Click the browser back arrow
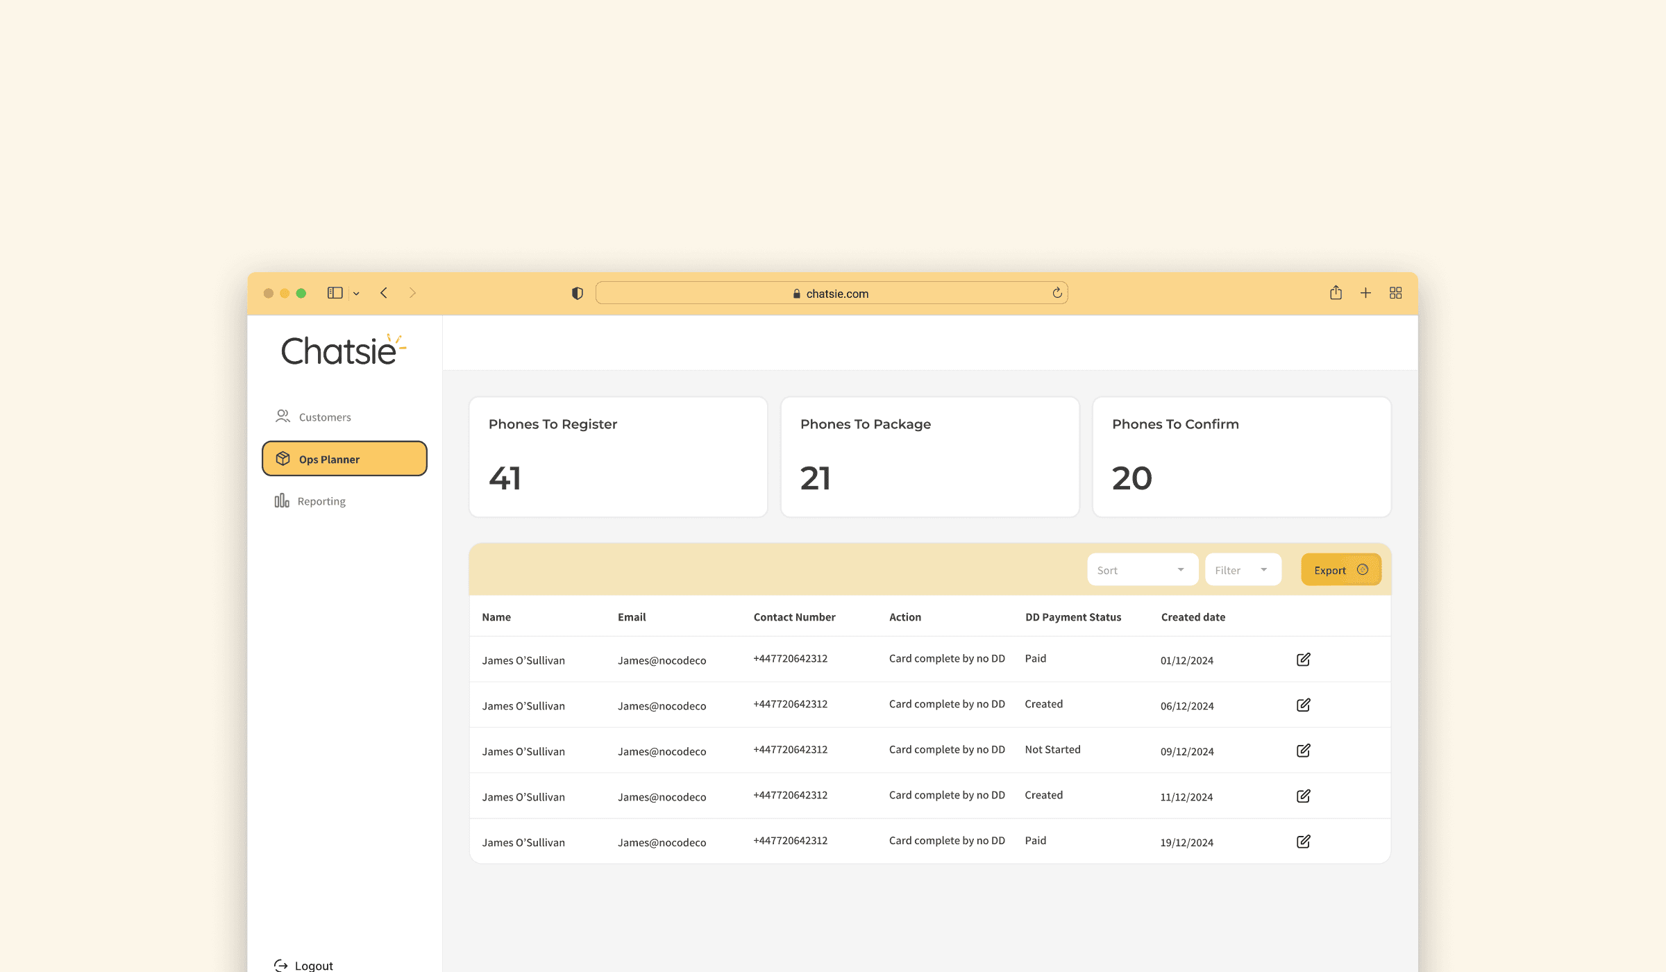This screenshot has height=972, width=1666. point(384,293)
